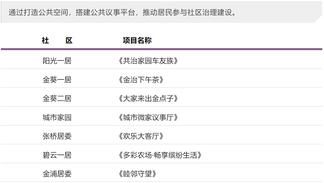
Task: Click the 项目名称 column header
Action: [x=137, y=40]
